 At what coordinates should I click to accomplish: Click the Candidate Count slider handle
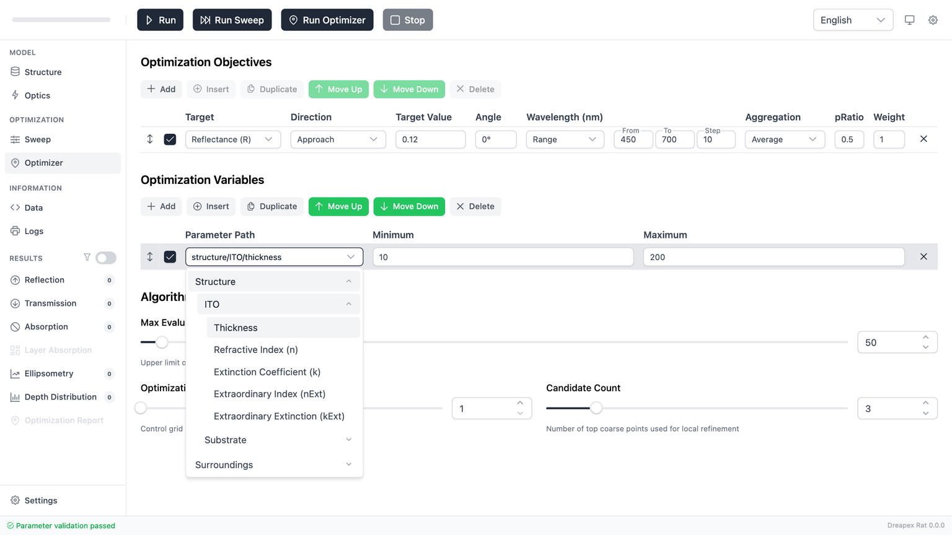coord(596,408)
